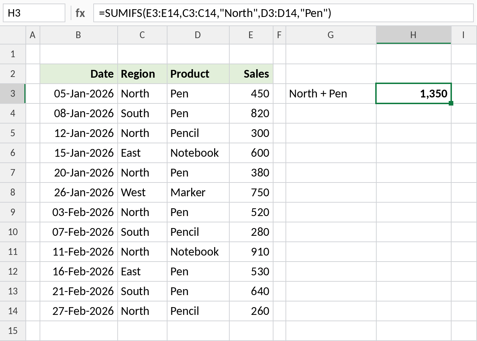Click the select-all corner of the grid
Viewport: 477px width, 341px height.
tap(13, 35)
